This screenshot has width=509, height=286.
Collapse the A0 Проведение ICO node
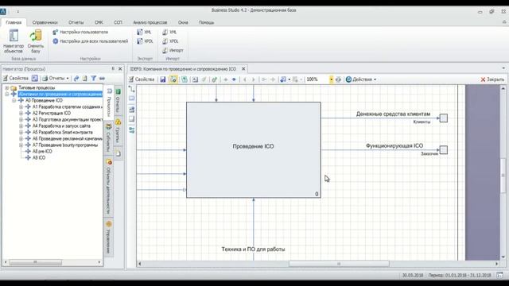pyautogui.click(x=14, y=101)
